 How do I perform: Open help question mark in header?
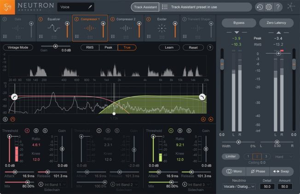[x=278, y=7]
